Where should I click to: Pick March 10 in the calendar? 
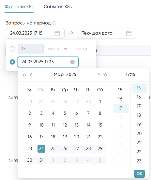(x=41, y=125)
